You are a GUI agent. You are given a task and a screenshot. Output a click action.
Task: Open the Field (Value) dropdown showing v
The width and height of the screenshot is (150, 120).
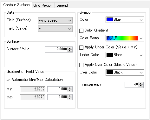click(x=55, y=29)
